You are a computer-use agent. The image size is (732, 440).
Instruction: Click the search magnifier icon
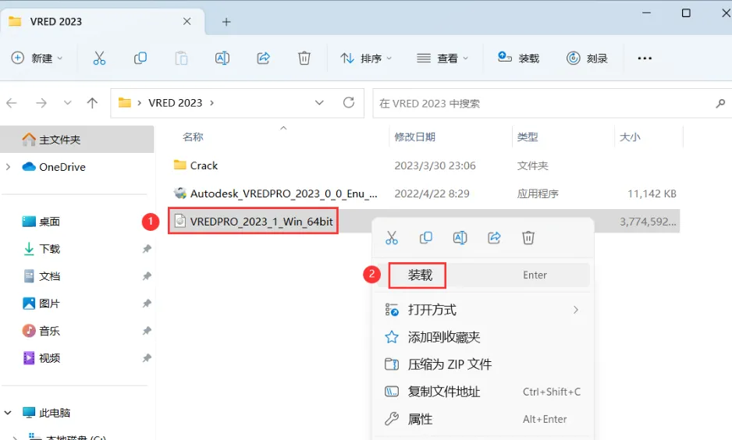tap(720, 103)
